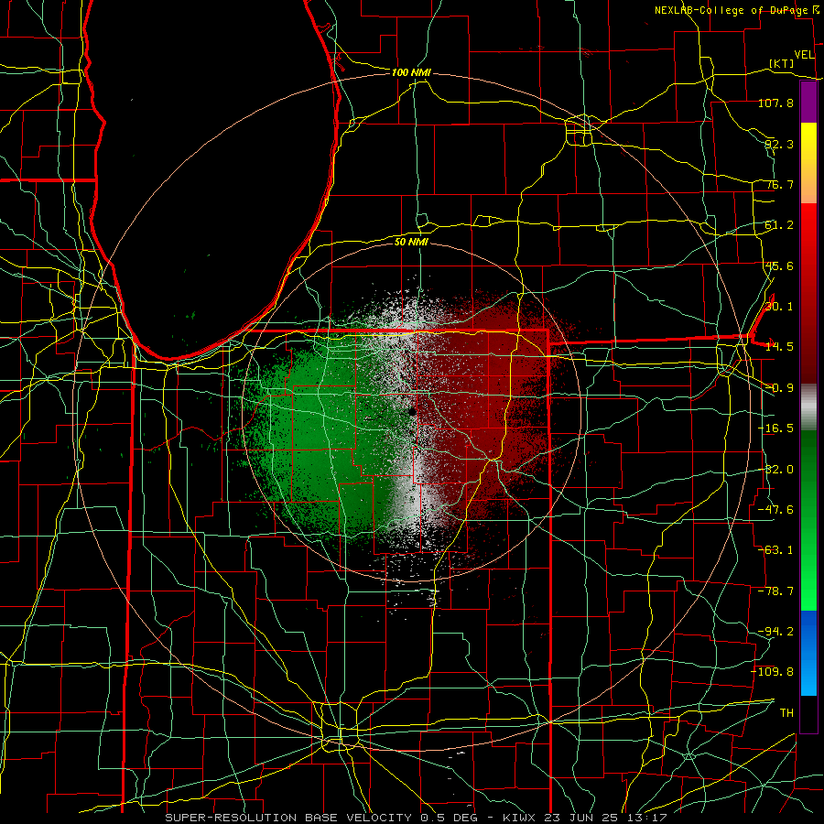The height and width of the screenshot is (824, 824).
Task: Click the -32.0 velocity scale value
Action: click(775, 470)
